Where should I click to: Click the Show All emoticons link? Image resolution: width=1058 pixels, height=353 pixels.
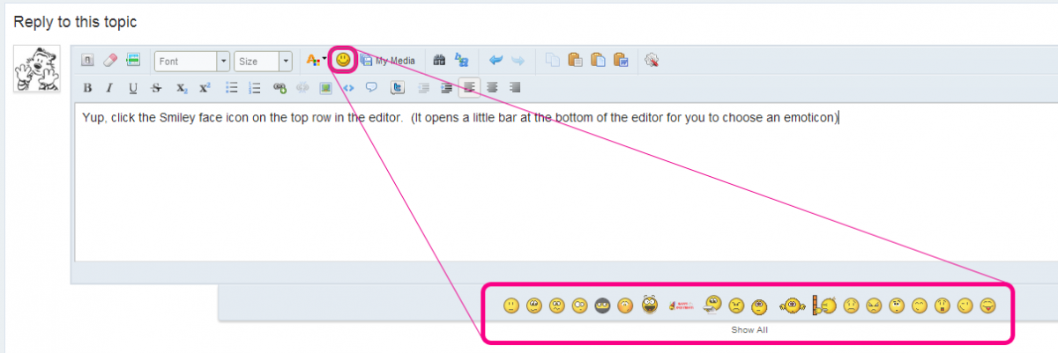[749, 330]
